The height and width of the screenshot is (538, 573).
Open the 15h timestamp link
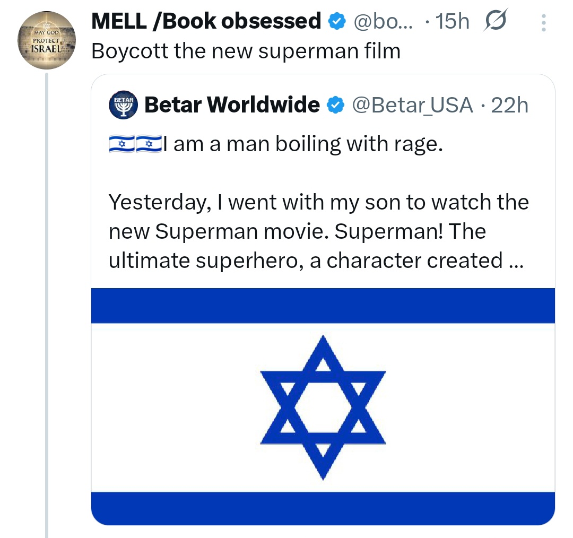click(451, 22)
